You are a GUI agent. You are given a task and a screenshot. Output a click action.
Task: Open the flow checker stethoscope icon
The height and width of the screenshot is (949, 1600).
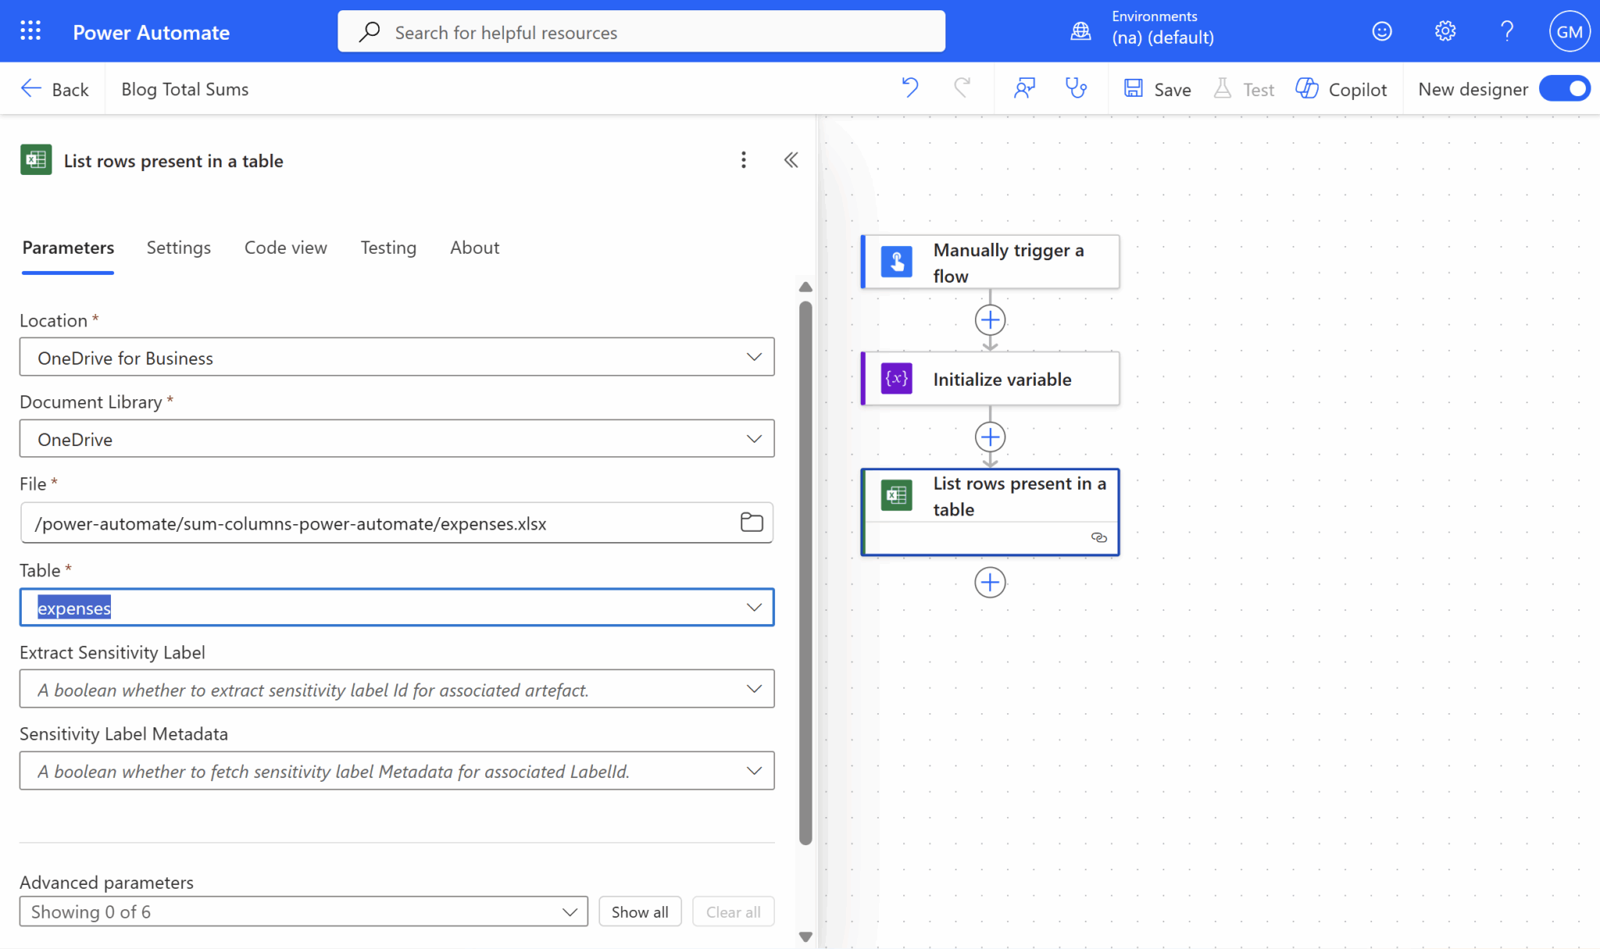[1077, 88]
